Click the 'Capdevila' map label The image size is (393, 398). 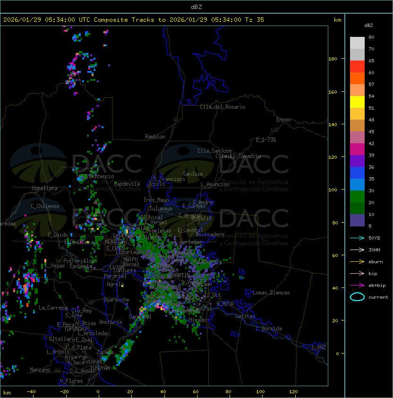point(127,184)
